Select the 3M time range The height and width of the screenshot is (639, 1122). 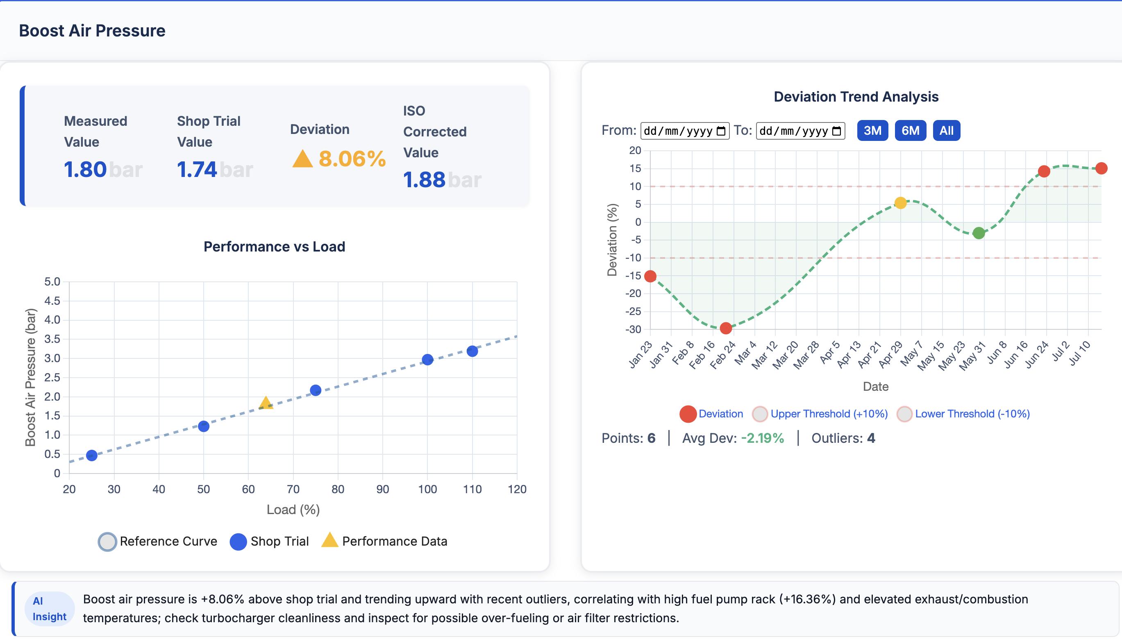point(873,130)
